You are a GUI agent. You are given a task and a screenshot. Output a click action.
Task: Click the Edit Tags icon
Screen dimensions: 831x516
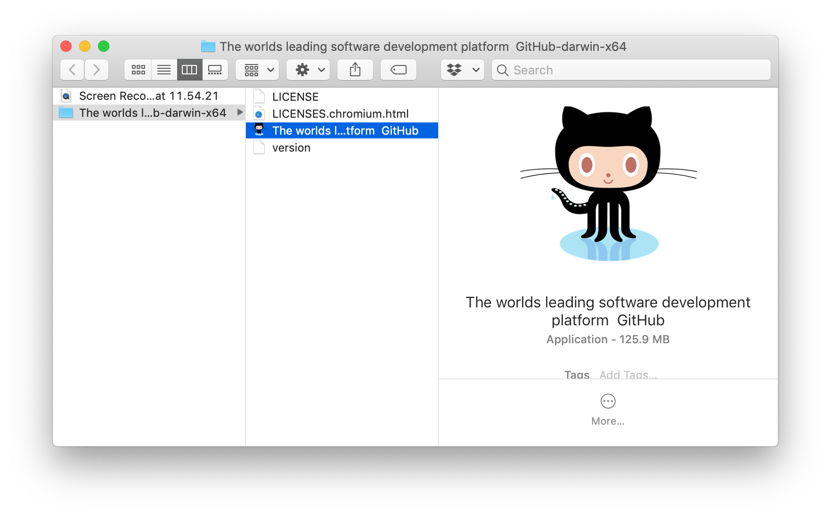pos(398,69)
